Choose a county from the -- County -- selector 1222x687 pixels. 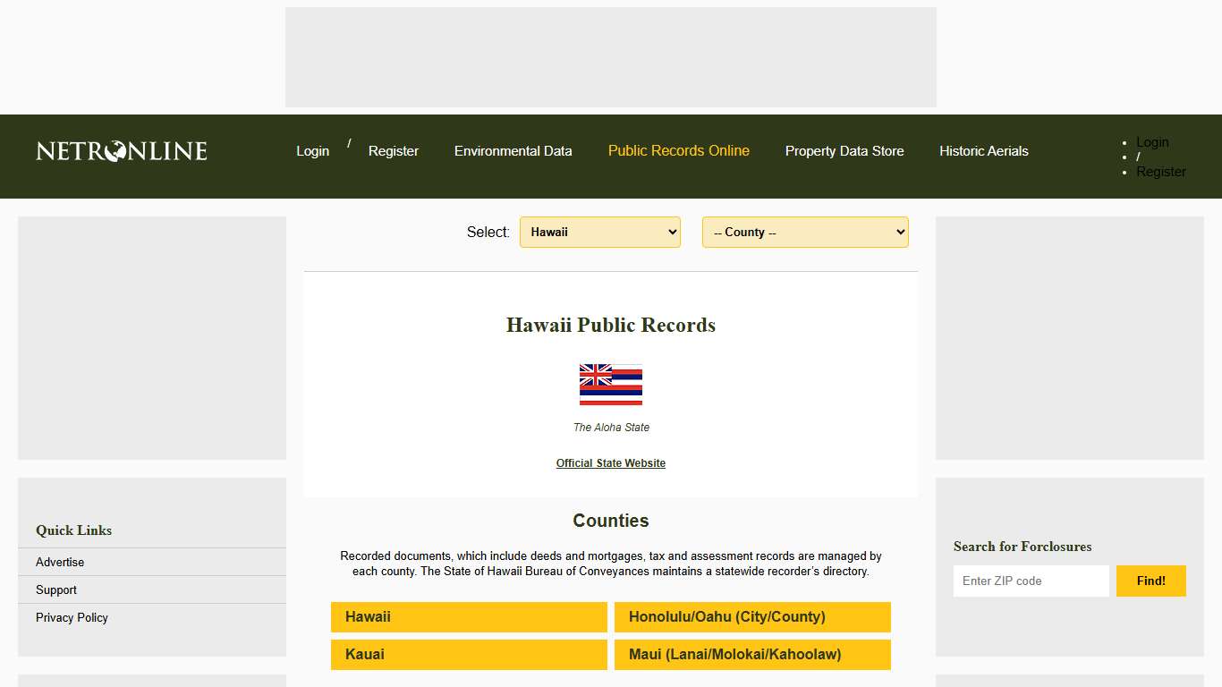804,232
